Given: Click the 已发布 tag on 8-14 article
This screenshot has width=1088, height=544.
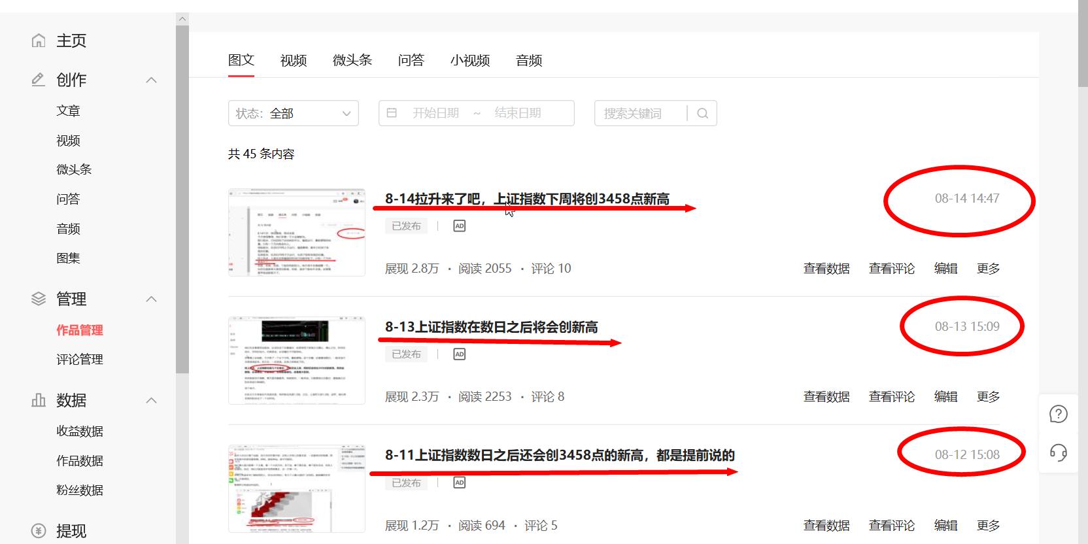Looking at the screenshot, I should point(406,226).
